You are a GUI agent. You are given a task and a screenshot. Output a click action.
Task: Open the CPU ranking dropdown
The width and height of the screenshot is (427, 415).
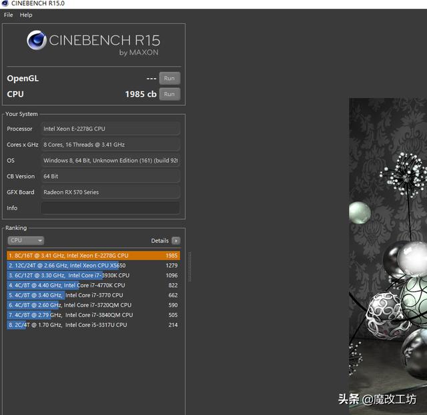coord(26,240)
